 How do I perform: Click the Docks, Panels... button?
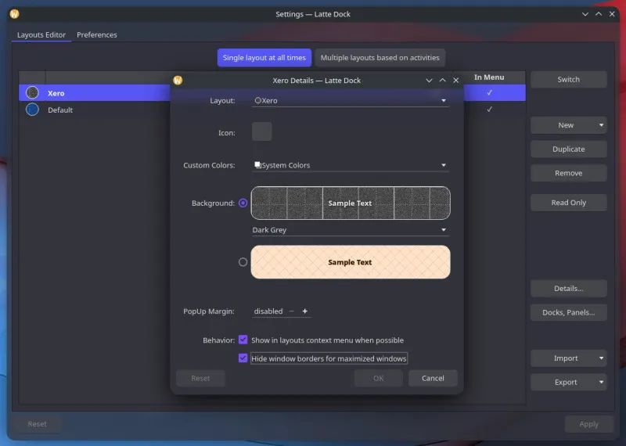click(x=568, y=312)
